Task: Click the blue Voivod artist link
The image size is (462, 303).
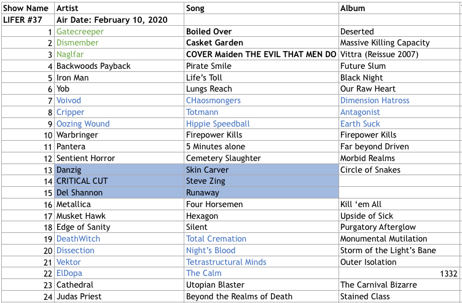Action: pos(69,100)
